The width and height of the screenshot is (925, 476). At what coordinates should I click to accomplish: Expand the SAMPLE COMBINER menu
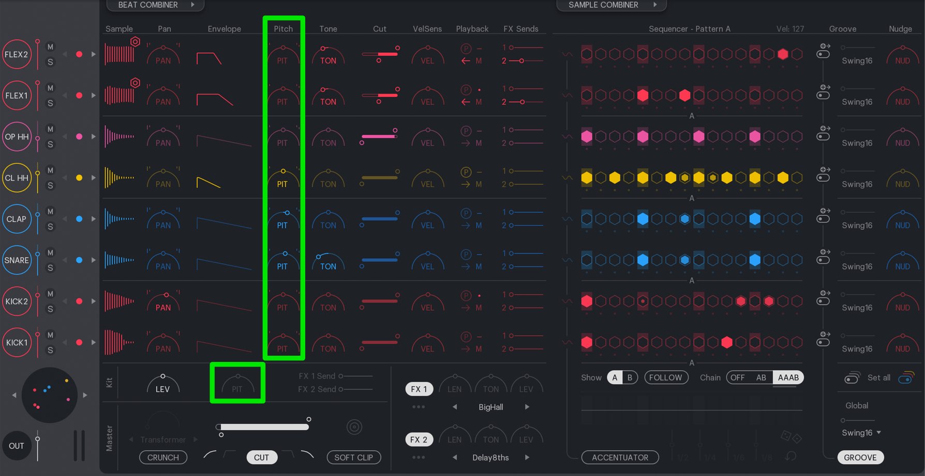[611, 5]
